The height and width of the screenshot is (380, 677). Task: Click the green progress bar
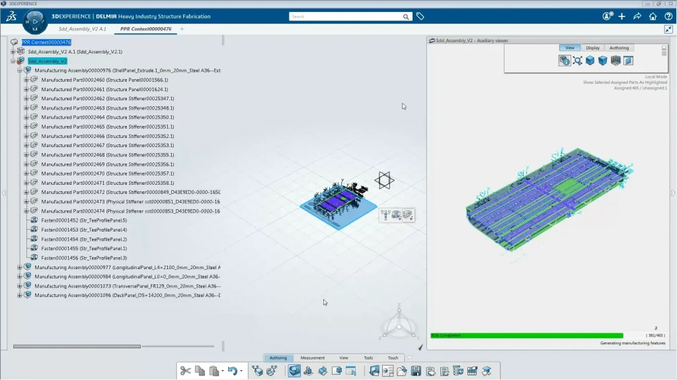point(526,336)
